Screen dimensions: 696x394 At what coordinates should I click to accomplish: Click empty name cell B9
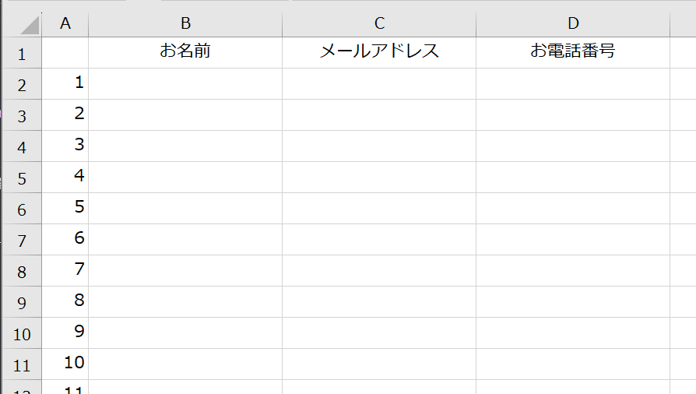[185, 301]
